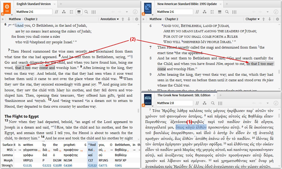Open the NASB resource panel menu icon

tap(148, 8)
